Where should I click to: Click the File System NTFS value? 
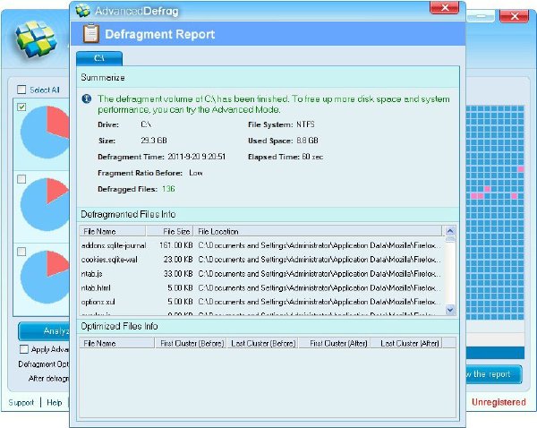pos(305,124)
